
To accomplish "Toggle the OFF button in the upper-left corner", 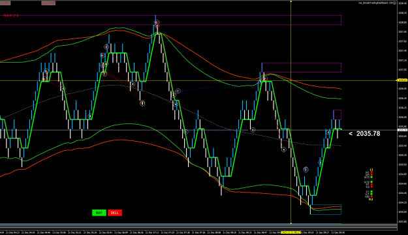I will coord(5,3).
